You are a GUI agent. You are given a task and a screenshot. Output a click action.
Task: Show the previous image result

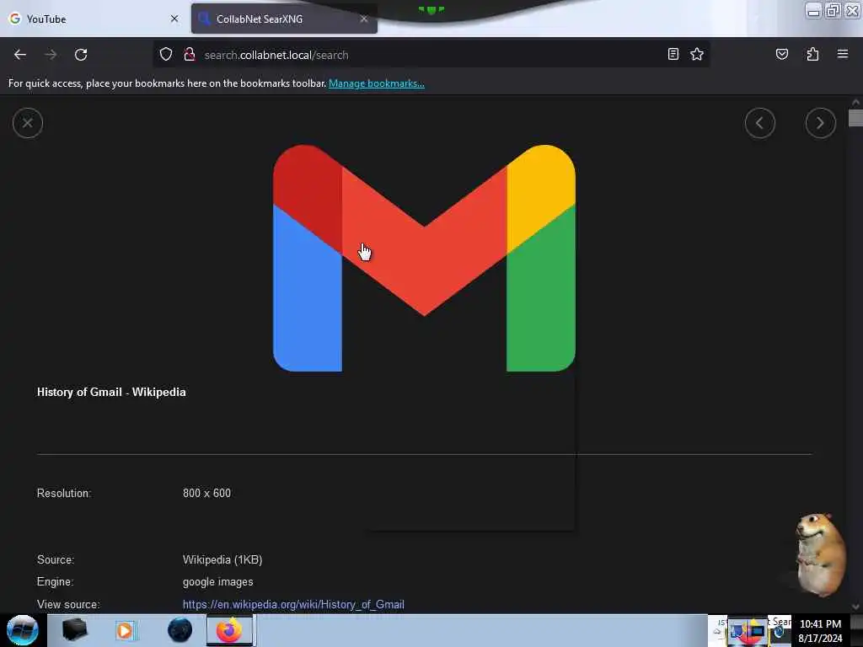pos(760,123)
